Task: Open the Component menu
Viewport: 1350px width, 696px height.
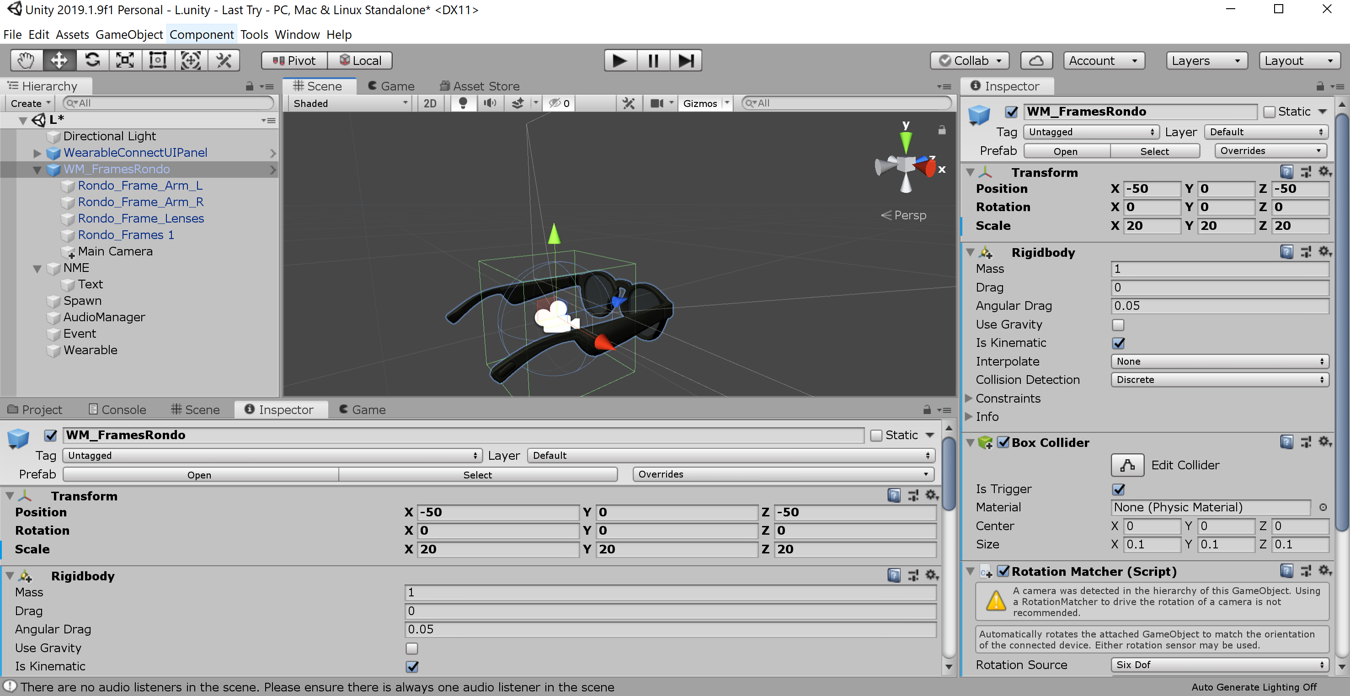Action: [x=201, y=35]
